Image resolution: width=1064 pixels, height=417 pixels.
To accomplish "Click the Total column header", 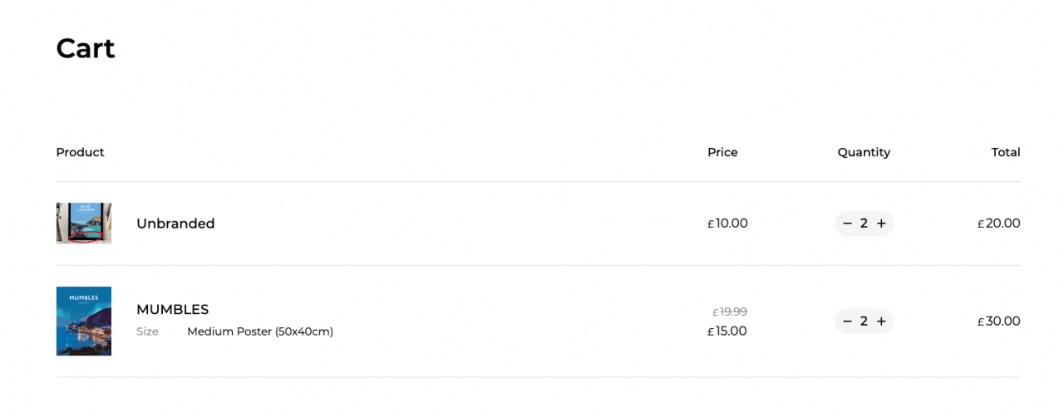I will click(1006, 152).
